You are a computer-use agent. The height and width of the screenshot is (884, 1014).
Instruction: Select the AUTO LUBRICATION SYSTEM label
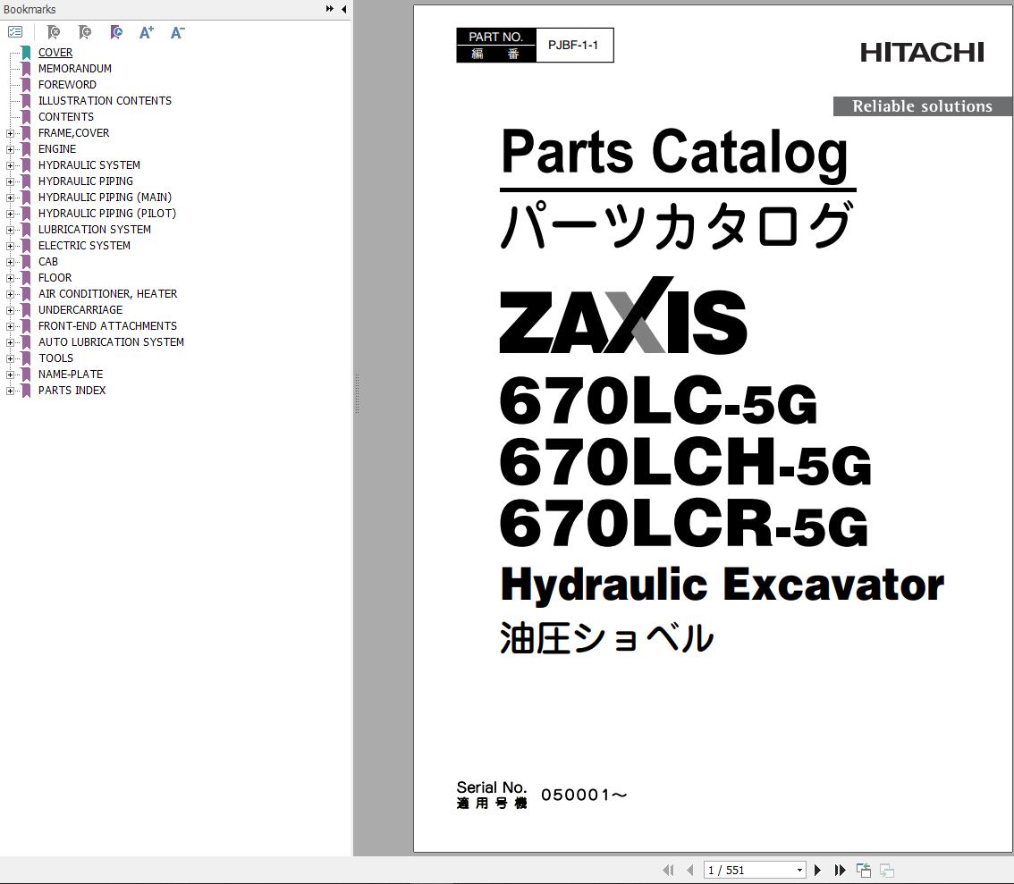[x=111, y=342]
